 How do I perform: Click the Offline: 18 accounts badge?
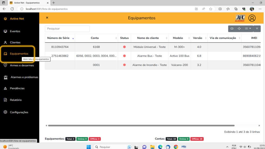pyautogui.click(x=197, y=139)
